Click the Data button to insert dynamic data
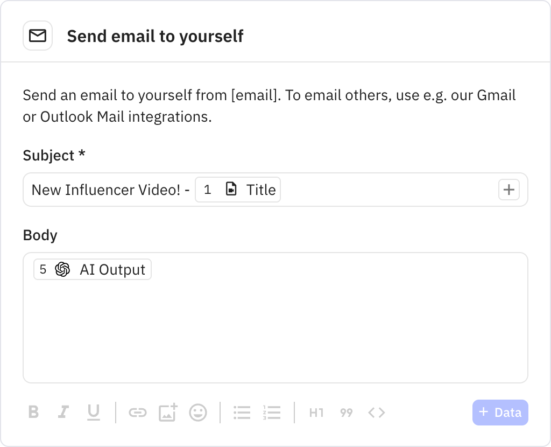Viewport: 551px width, 447px height. tap(500, 413)
